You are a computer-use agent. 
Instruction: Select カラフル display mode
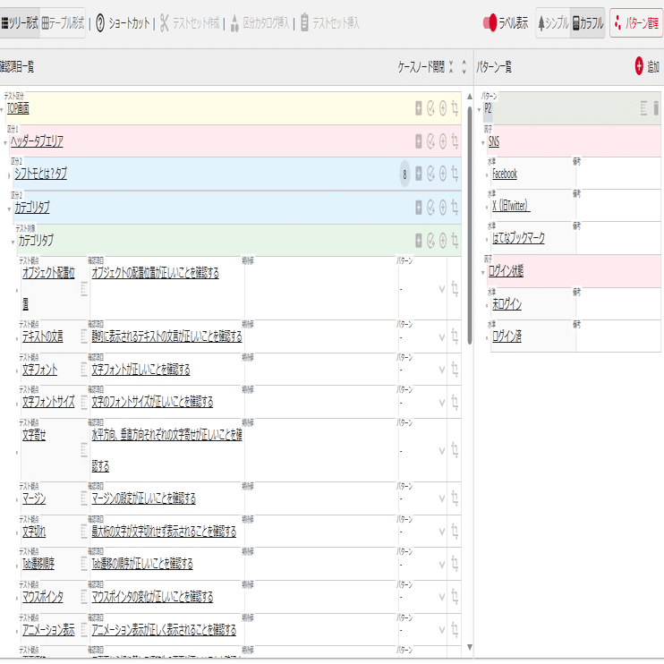click(588, 23)
